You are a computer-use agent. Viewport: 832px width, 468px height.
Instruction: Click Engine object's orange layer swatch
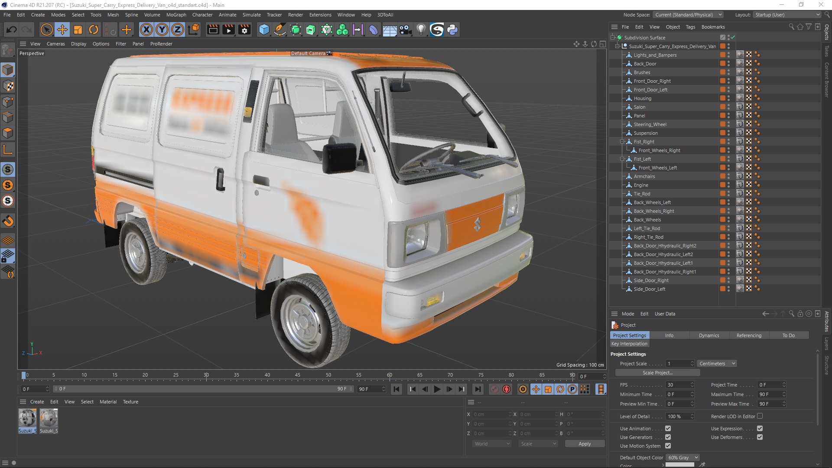[x=722, y=185]
